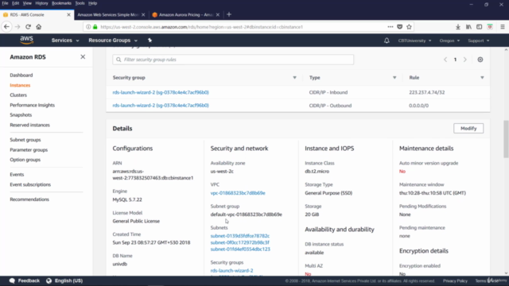509x286 pixels.
Task: Open Snapshots in the sidebar
Action: click(21, 114)
